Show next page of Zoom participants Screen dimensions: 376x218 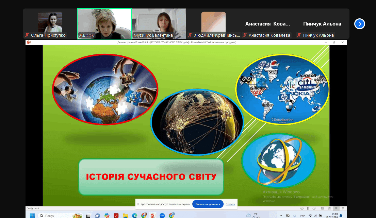click(359, 24)
